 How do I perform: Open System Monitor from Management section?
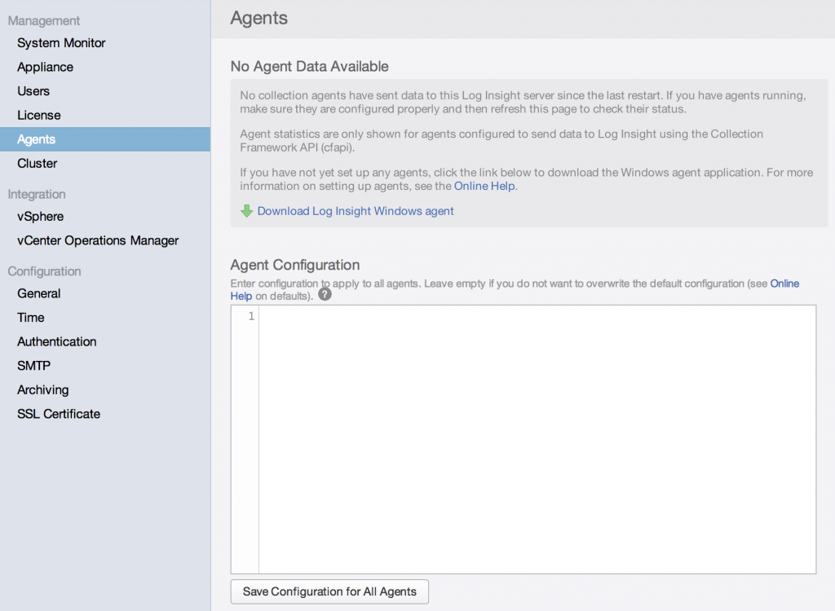click(x=60, y=42)
